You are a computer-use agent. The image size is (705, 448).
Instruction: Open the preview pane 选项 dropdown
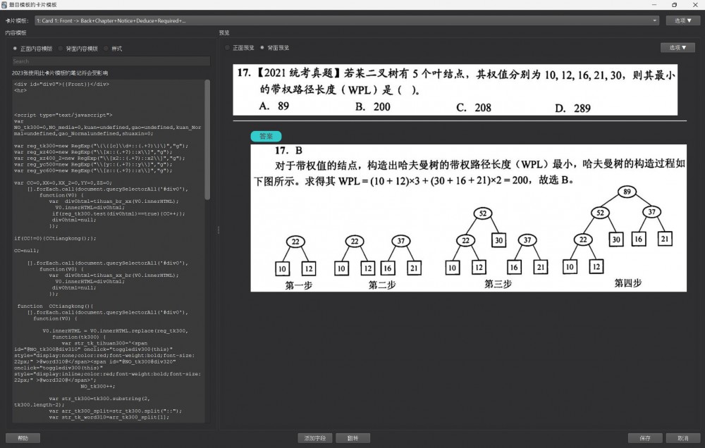678,48
